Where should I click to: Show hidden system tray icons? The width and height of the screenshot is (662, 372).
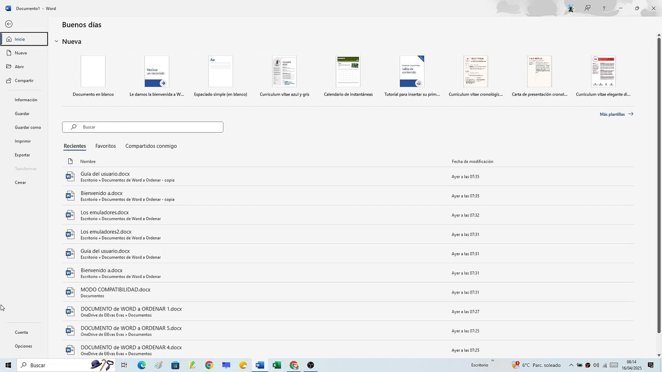571,365
